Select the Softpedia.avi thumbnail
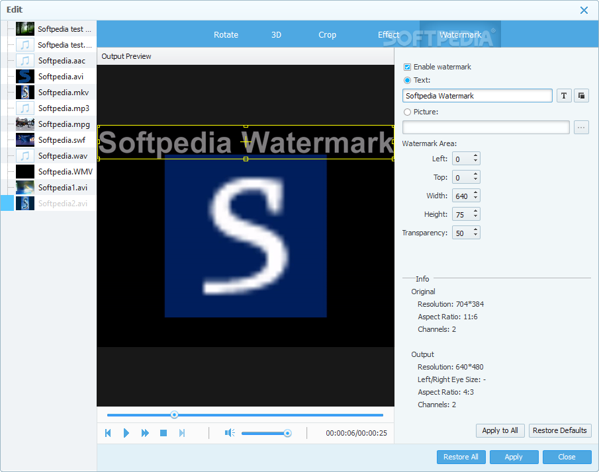Image resolution: width=599 pixels, height=472 pixels. click(25, 76)
